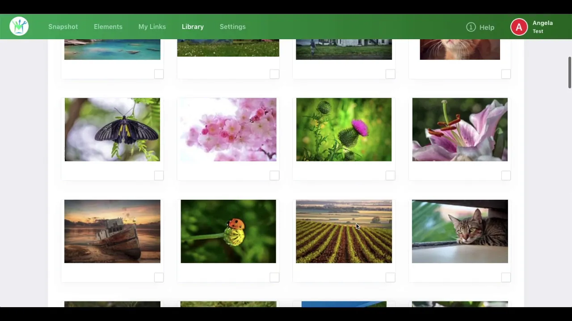Image resolution: width=572 pixels, height=321 pixels.
Task: Tick checkbox under purple thistle image
Action: pos(390,176)
